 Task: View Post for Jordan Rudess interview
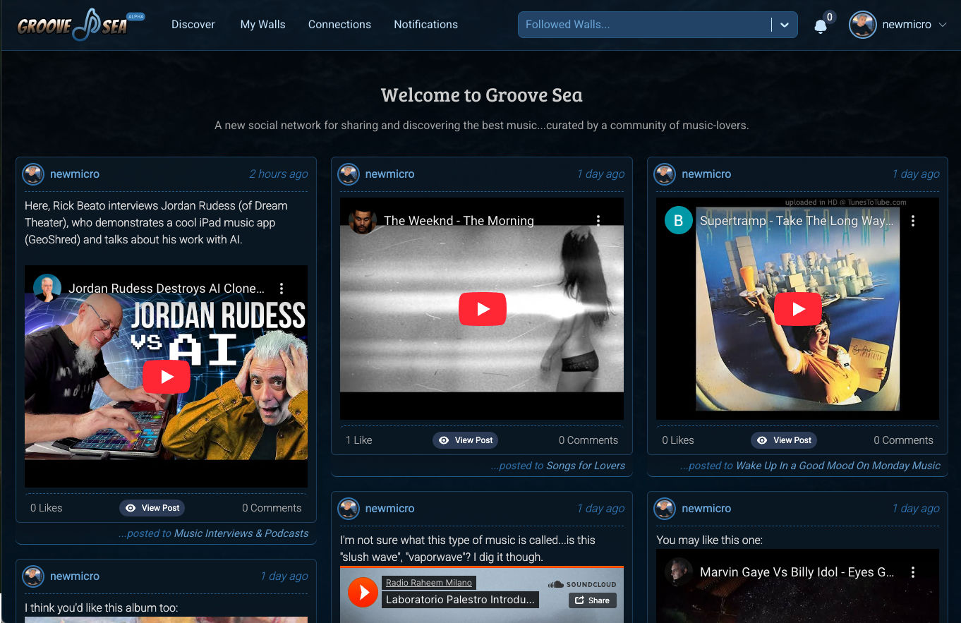click(x=152, y=508)
